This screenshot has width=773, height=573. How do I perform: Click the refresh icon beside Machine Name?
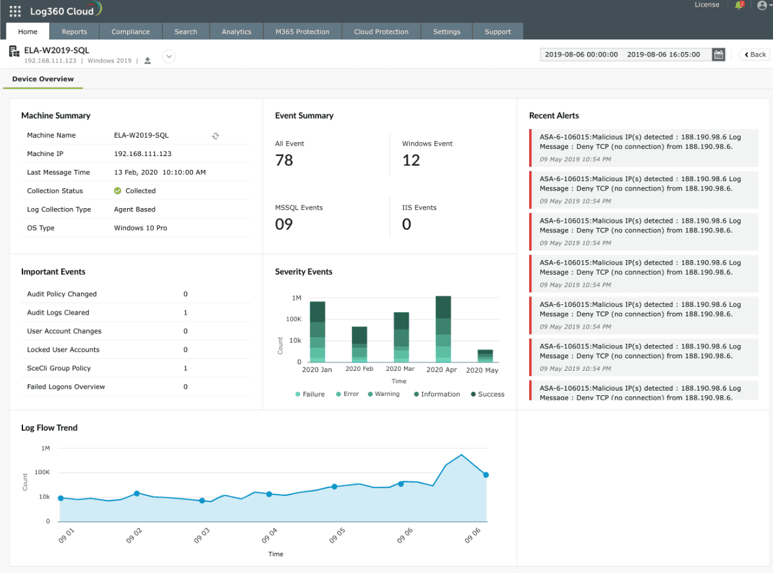coord(215,136)
